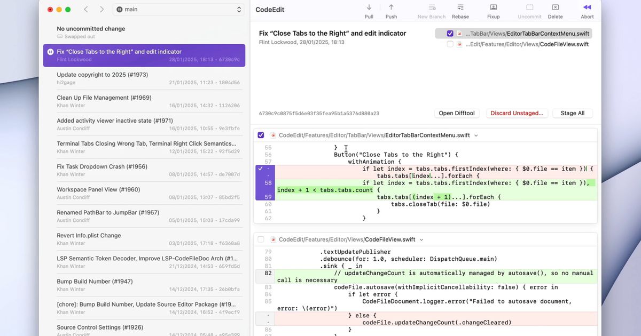Click the Swift icon in CodeFileView diff header

[x=272, y=239]
